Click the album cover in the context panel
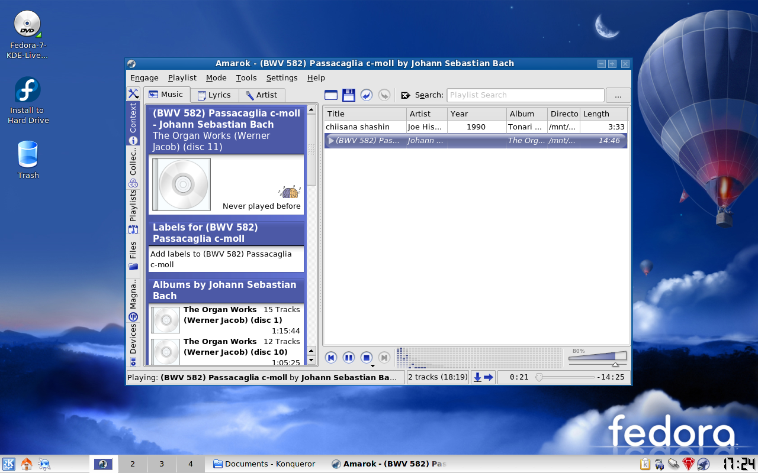Viewport: 758px width, 473px height. [x=181, y=184]
